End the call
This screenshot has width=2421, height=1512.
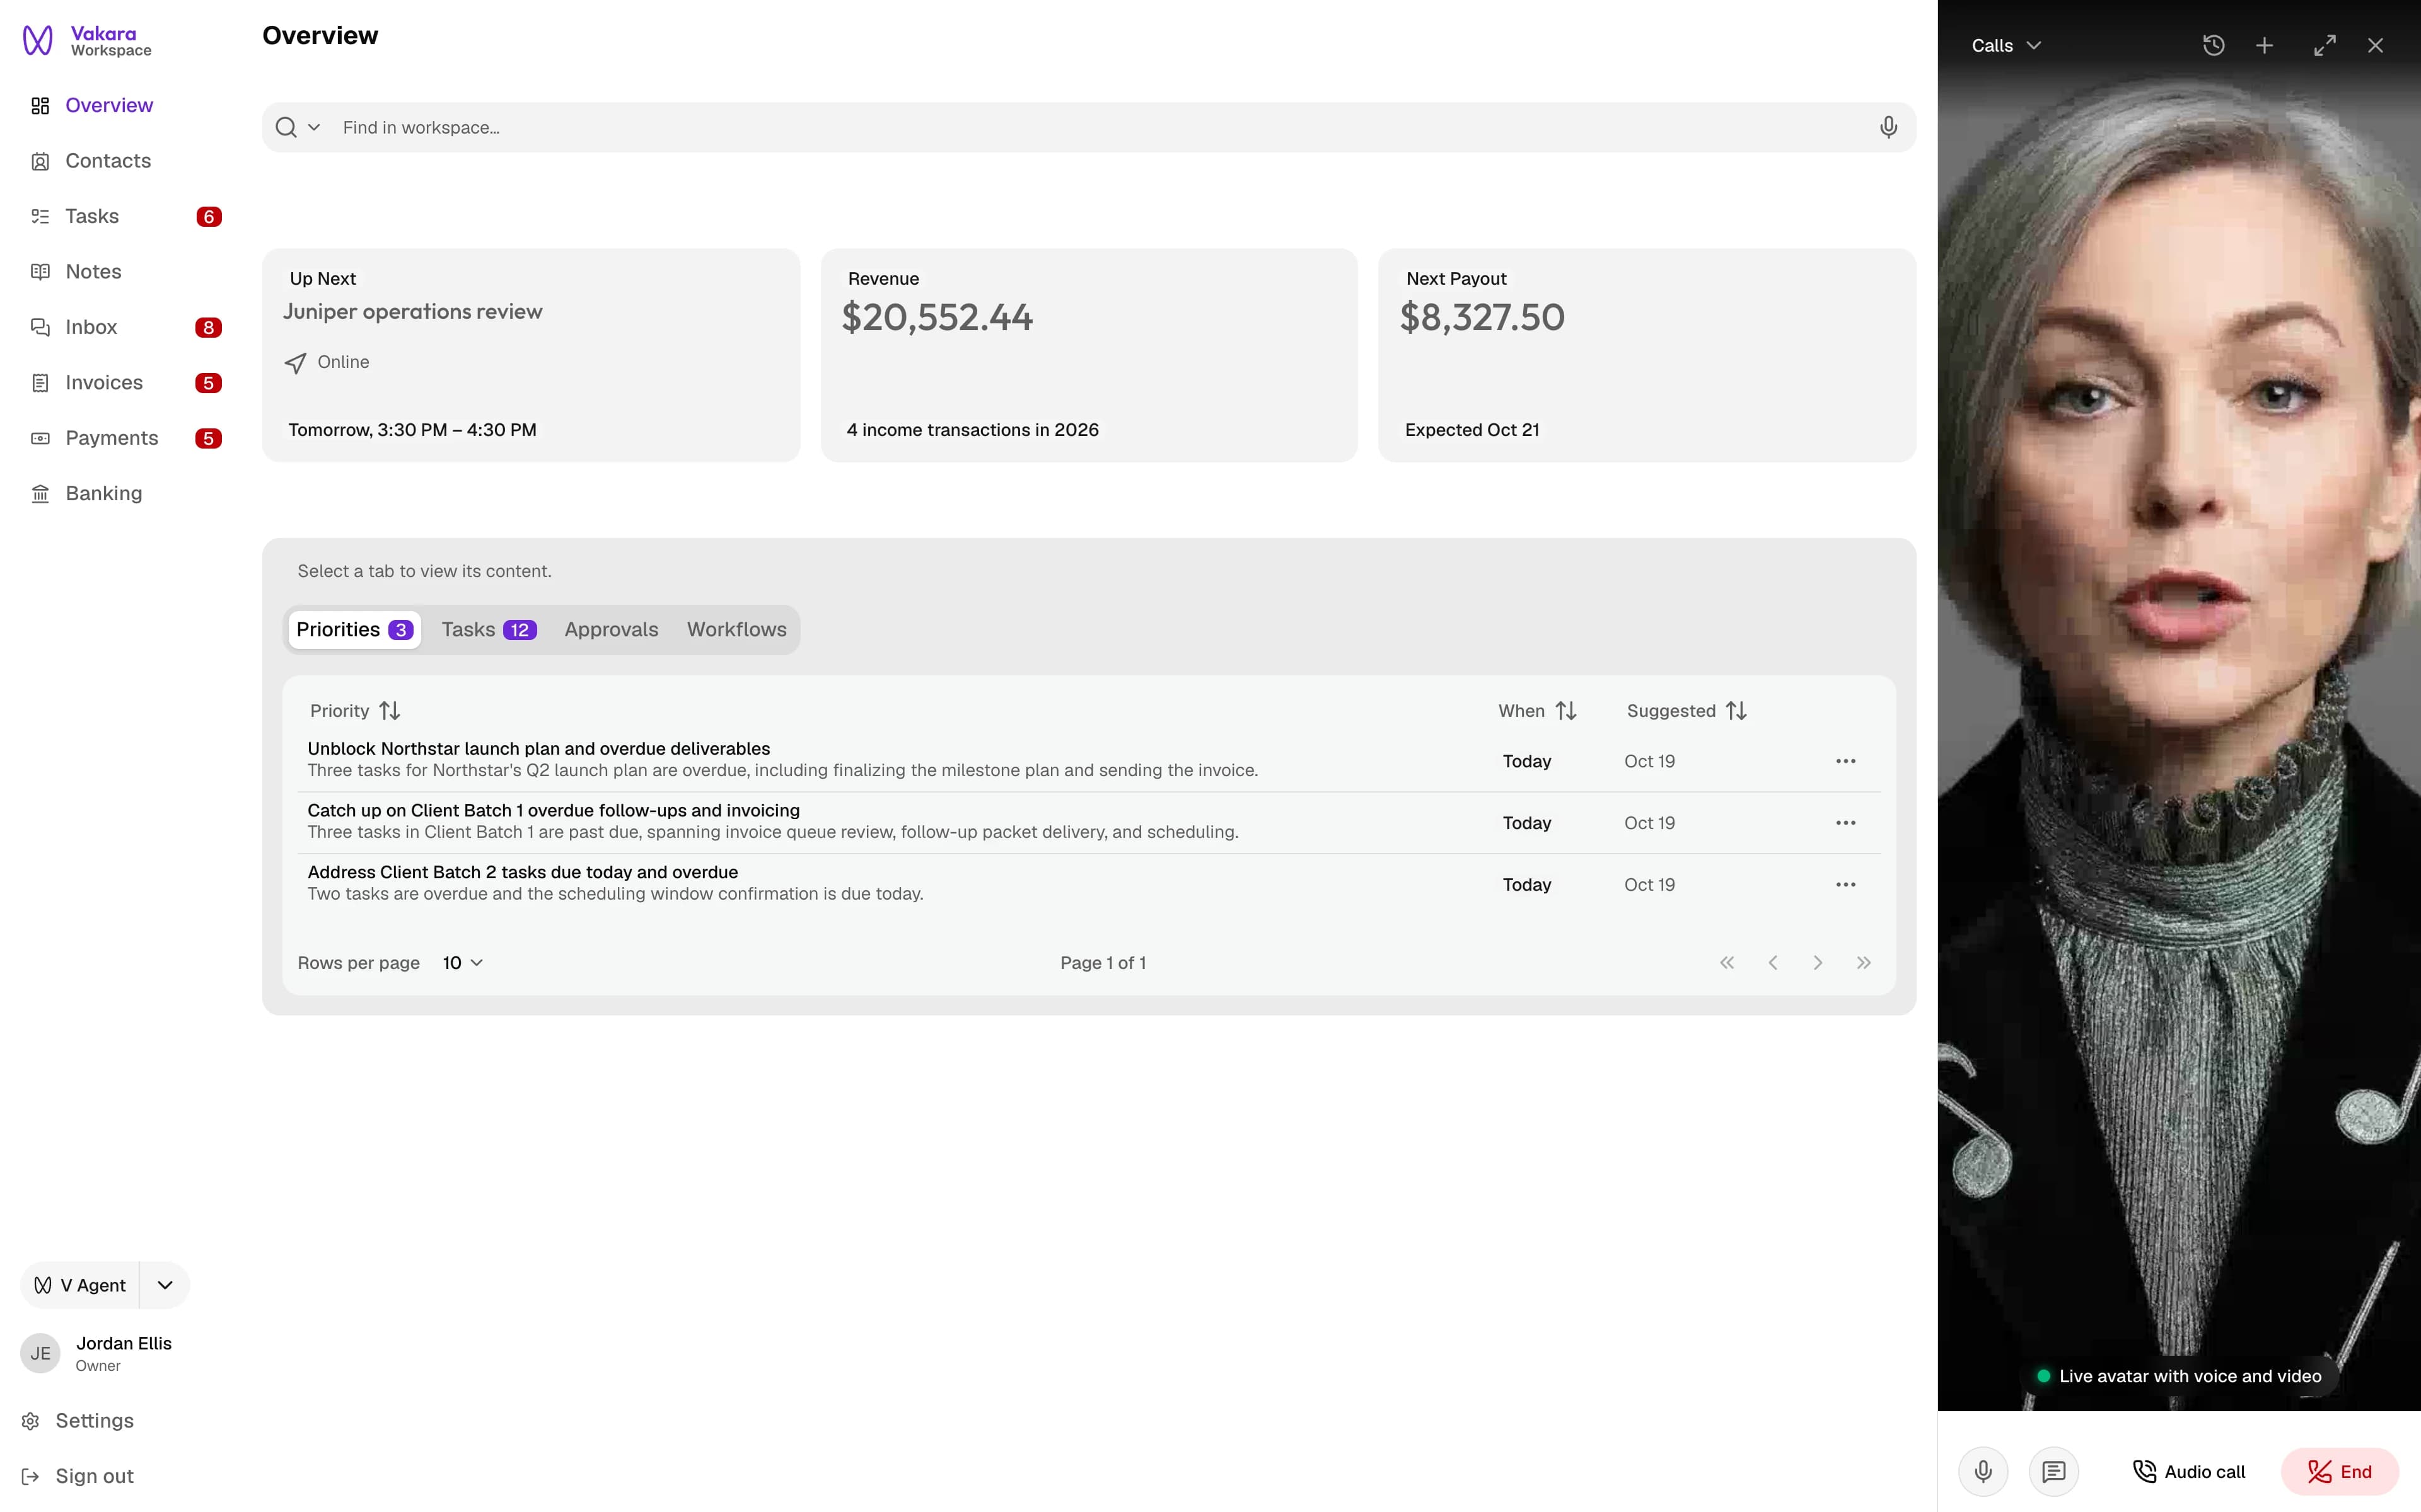point(2340,1472)
